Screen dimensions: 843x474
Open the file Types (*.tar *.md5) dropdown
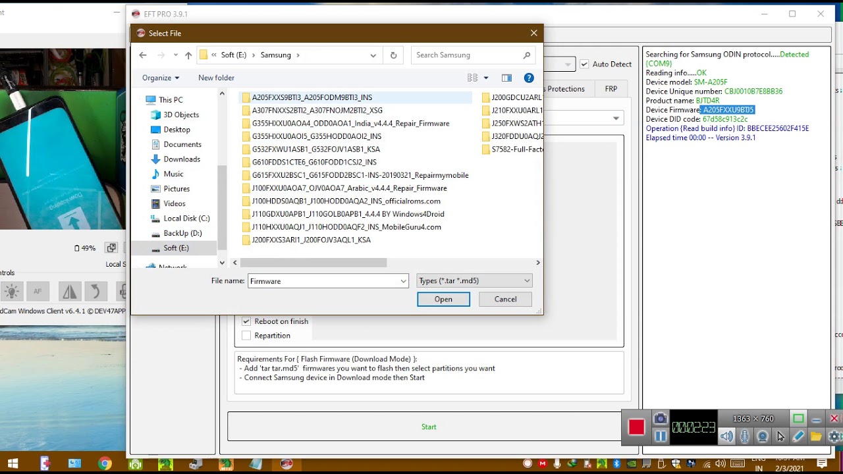pyautogui.click(x=475, y=281)
